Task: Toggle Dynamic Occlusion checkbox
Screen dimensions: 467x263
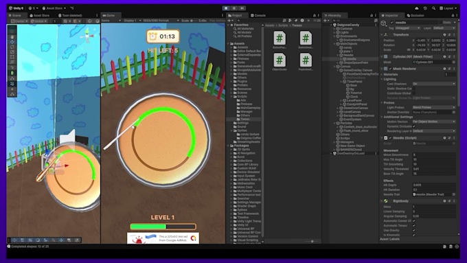Action: (414, 126)
